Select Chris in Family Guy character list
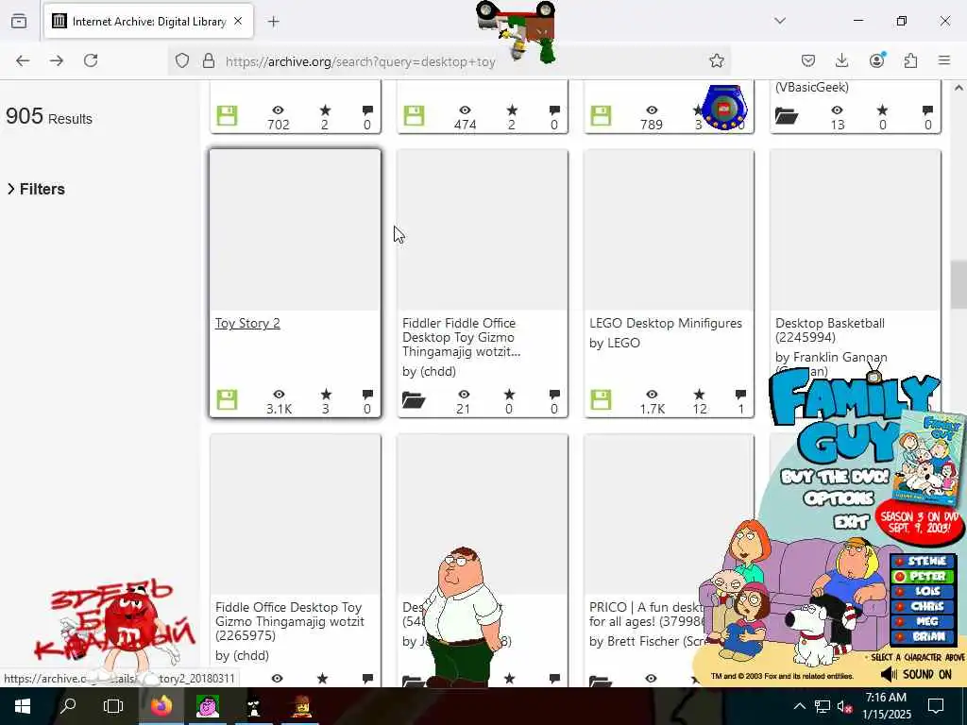This screenshot has height=725, width=967. 923,607
